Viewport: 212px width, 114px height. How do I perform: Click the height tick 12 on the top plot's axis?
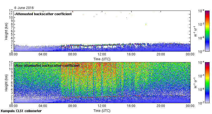[11, 11]
